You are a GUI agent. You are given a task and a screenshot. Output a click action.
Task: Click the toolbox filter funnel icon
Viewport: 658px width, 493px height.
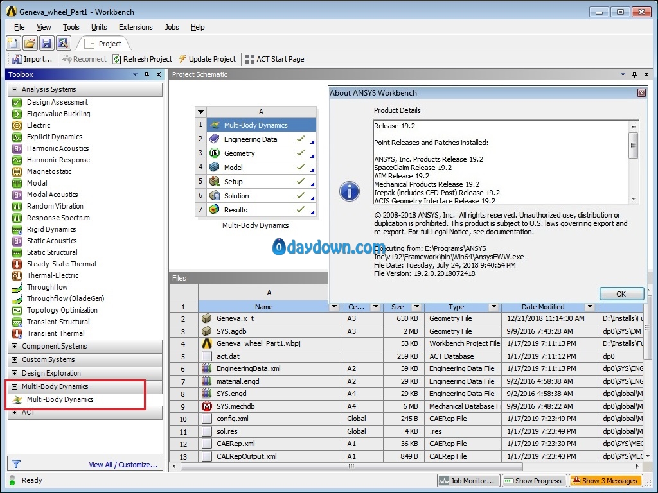(16, 464)
